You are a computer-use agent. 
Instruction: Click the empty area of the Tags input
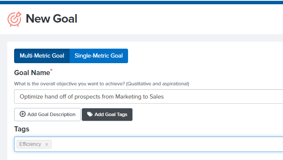166,144
